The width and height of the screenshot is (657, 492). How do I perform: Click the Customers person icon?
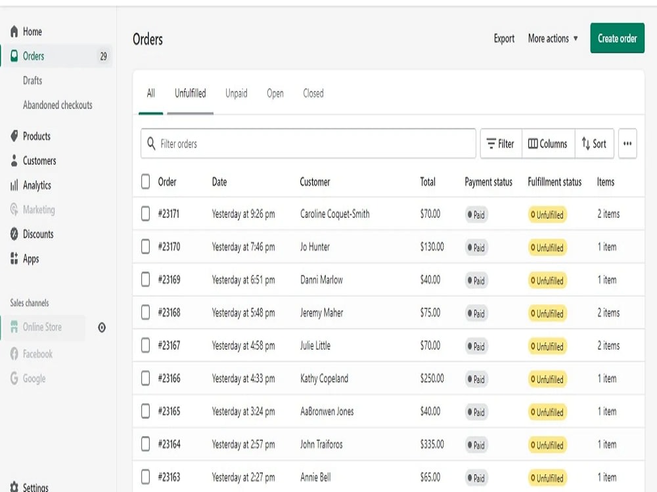[x=14, y=161]
